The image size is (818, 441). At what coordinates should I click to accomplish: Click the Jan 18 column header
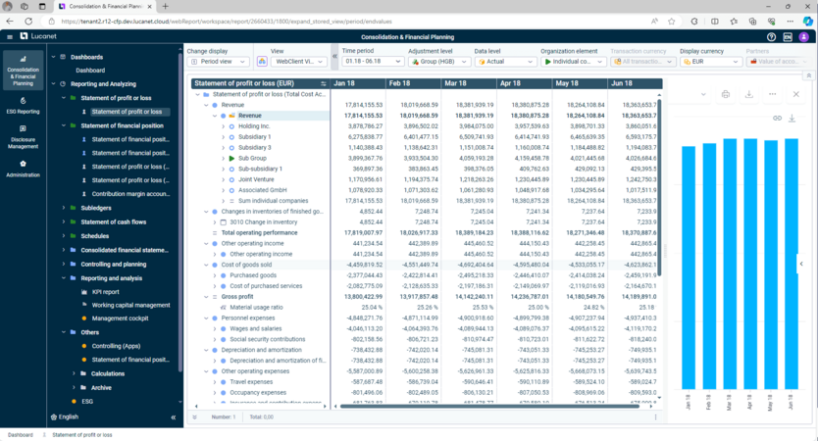tap(358, 83)
